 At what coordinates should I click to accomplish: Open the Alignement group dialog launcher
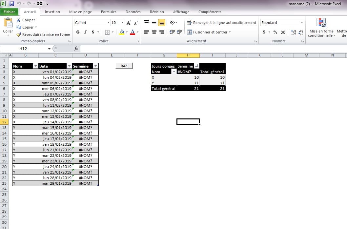[255, 41]
